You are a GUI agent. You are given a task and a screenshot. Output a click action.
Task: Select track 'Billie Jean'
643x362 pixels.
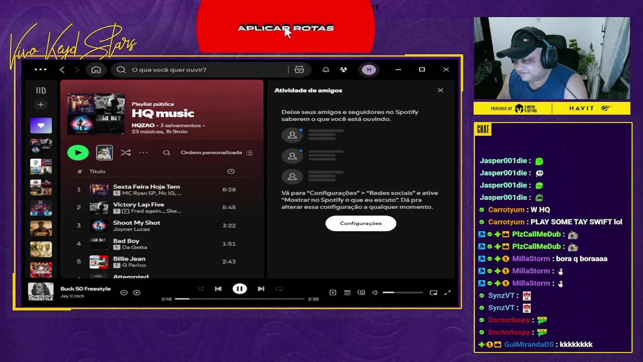tap(129, 259)
